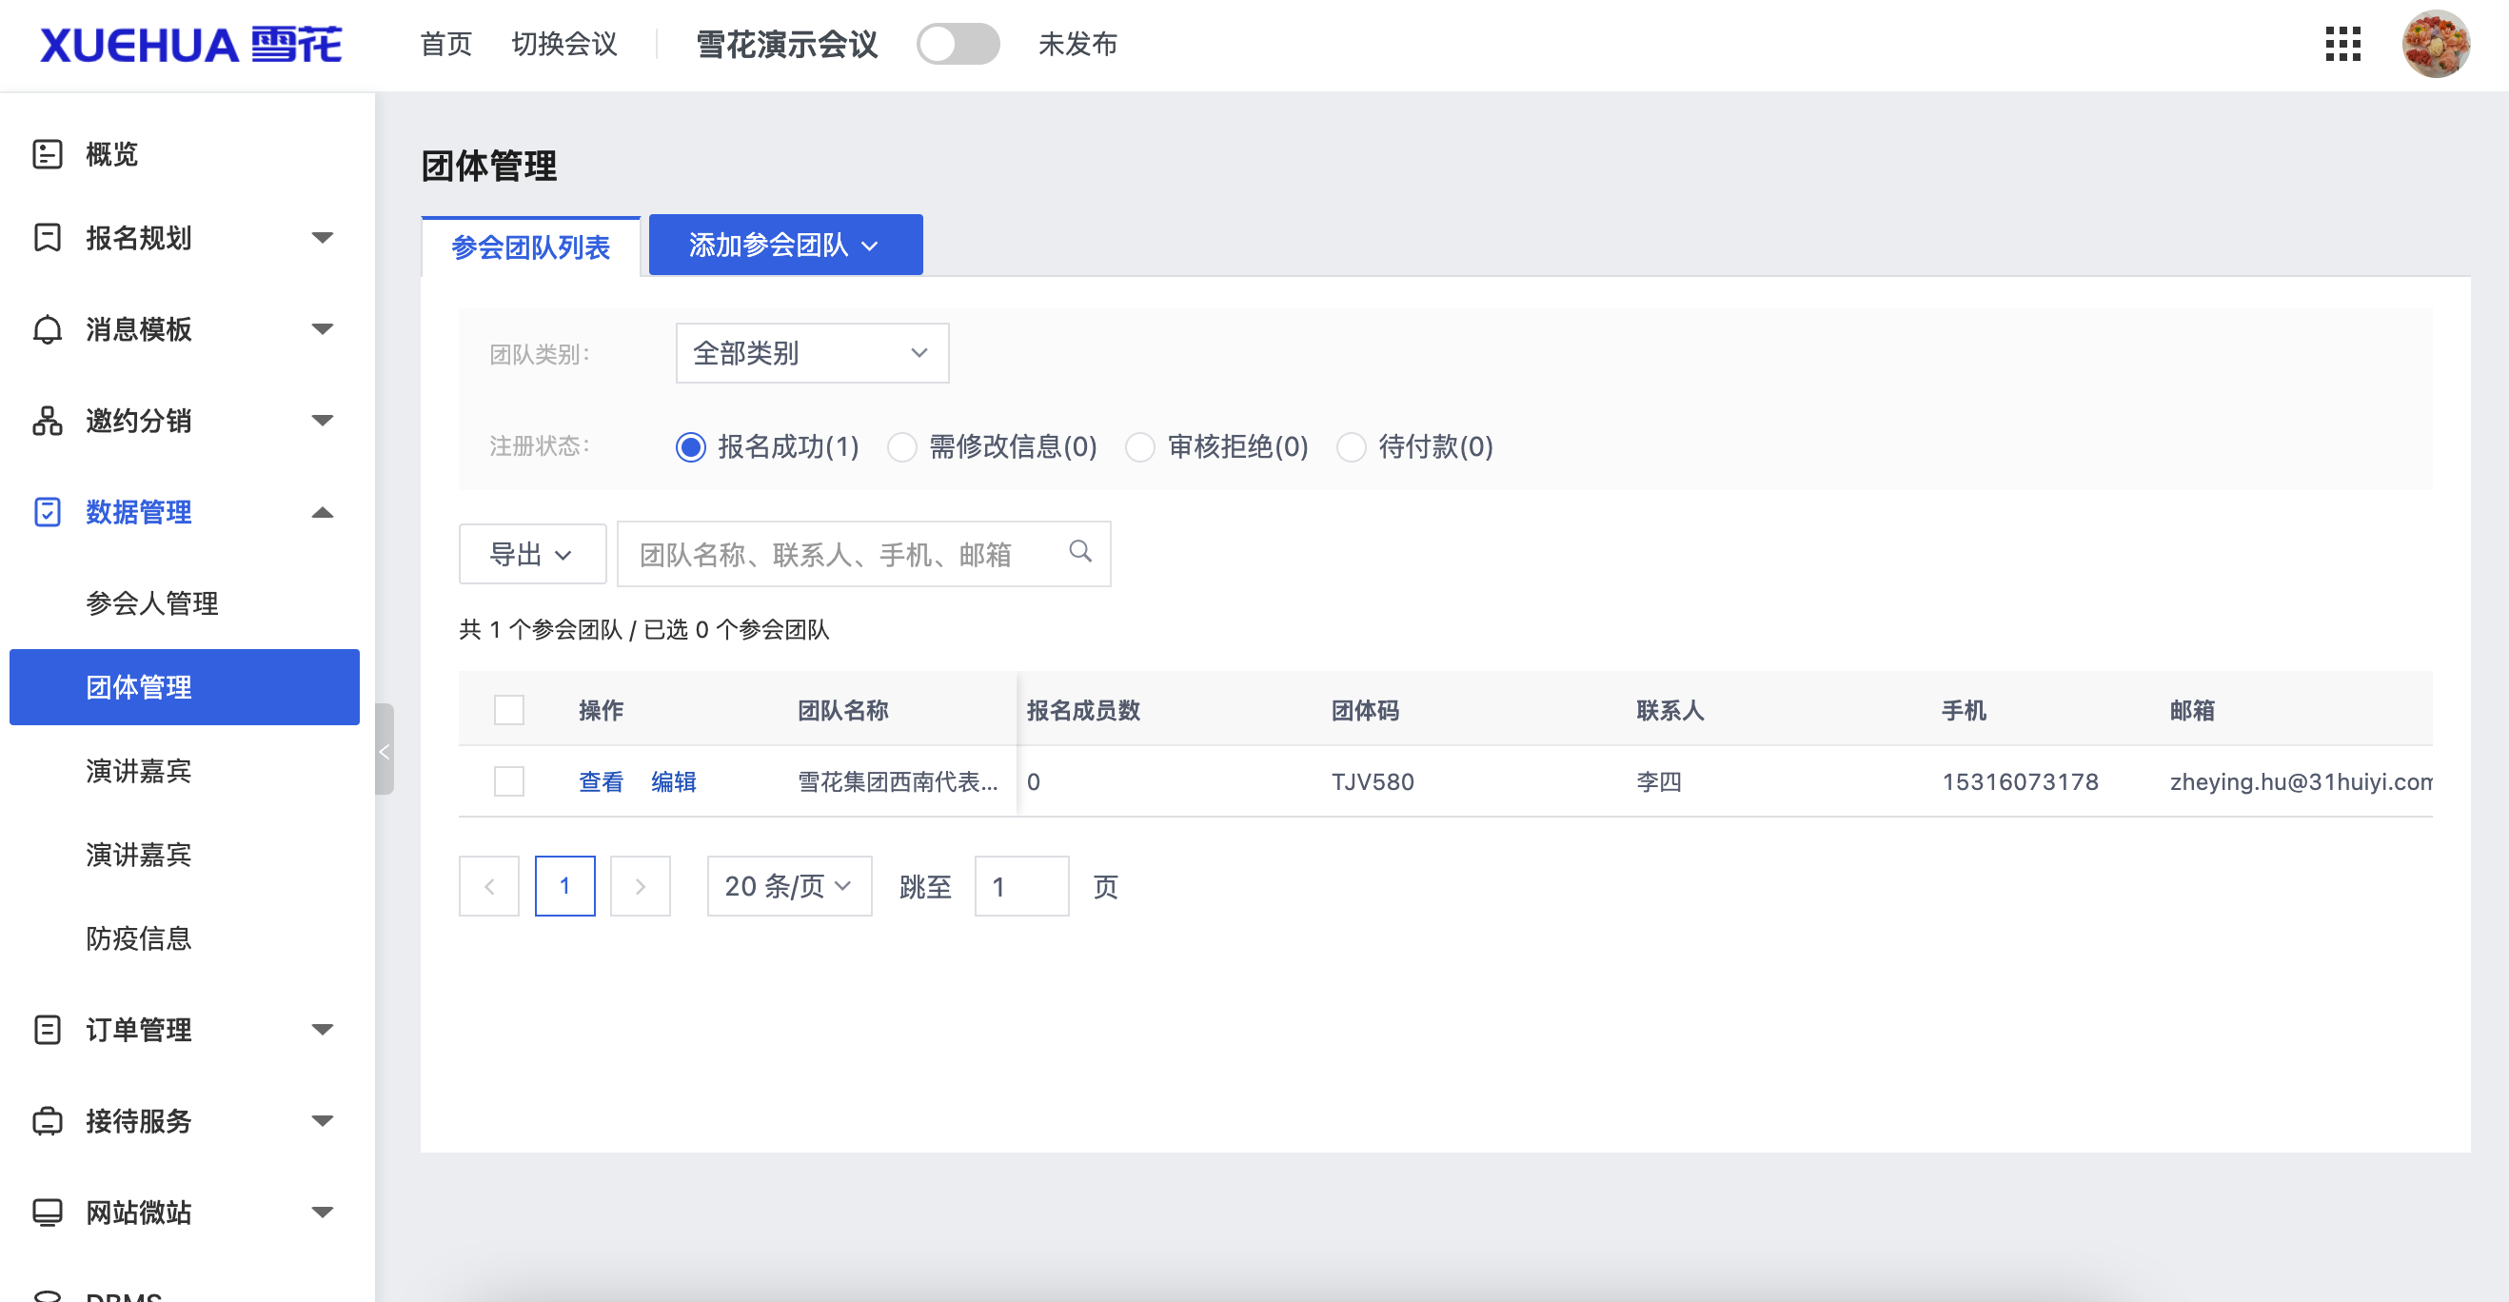Switch to the 参会团队列表 tab
This screenshot has height=1302, width=2509.
[531, 247]
